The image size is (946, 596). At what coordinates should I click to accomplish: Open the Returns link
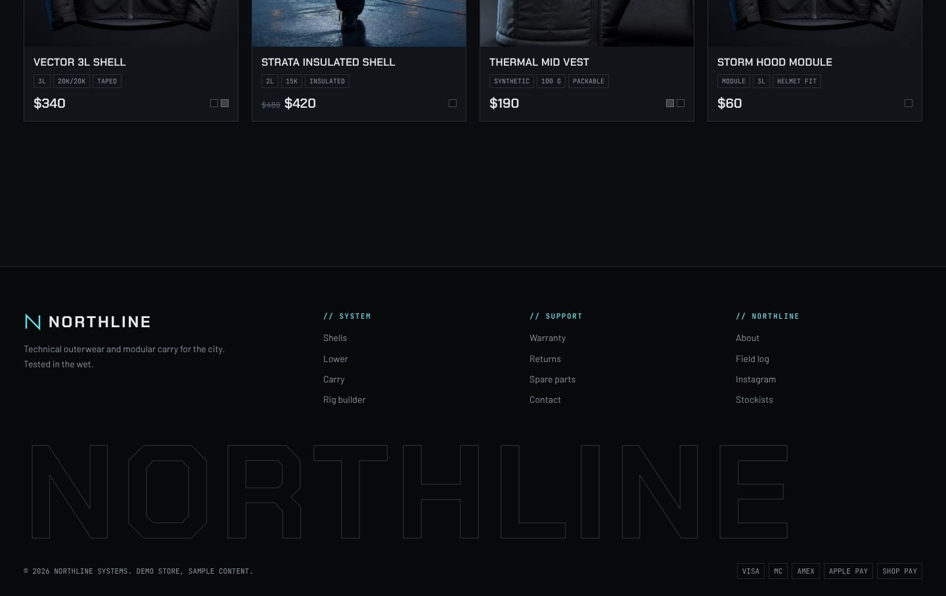click(545, 359)
